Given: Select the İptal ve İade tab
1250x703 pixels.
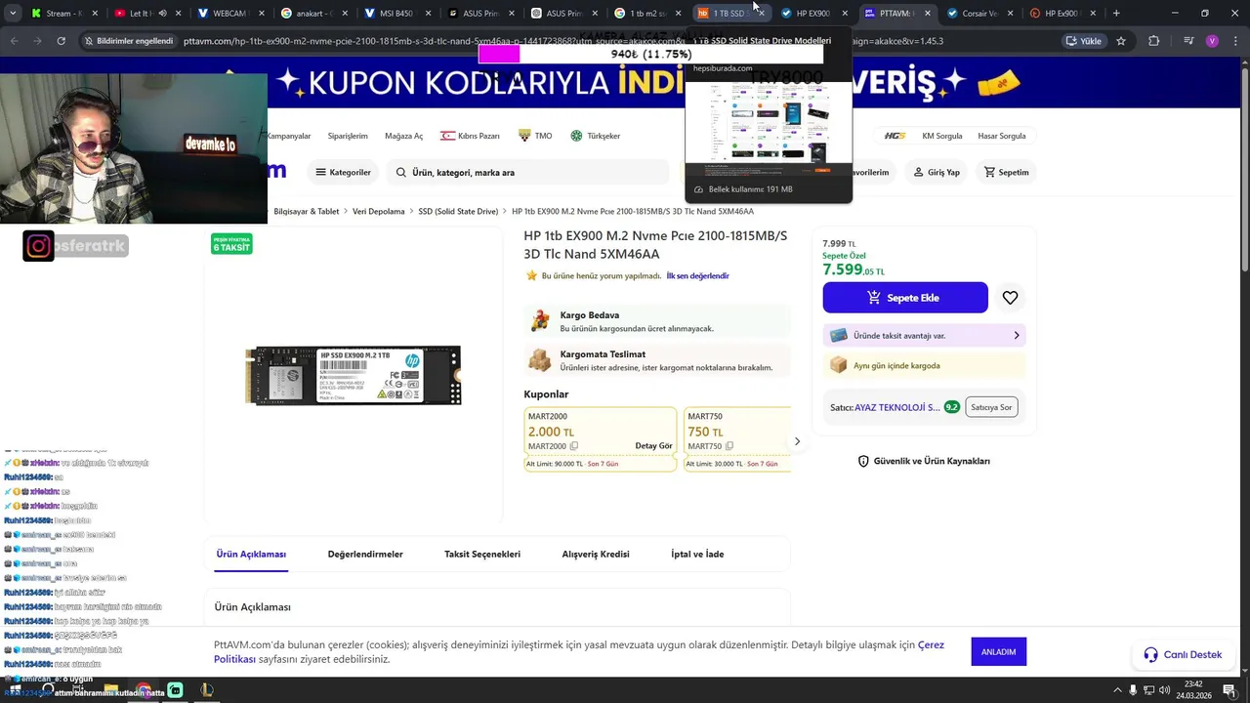Looking at the screenshot, I should pyautogui.click(x=697, y=554).
